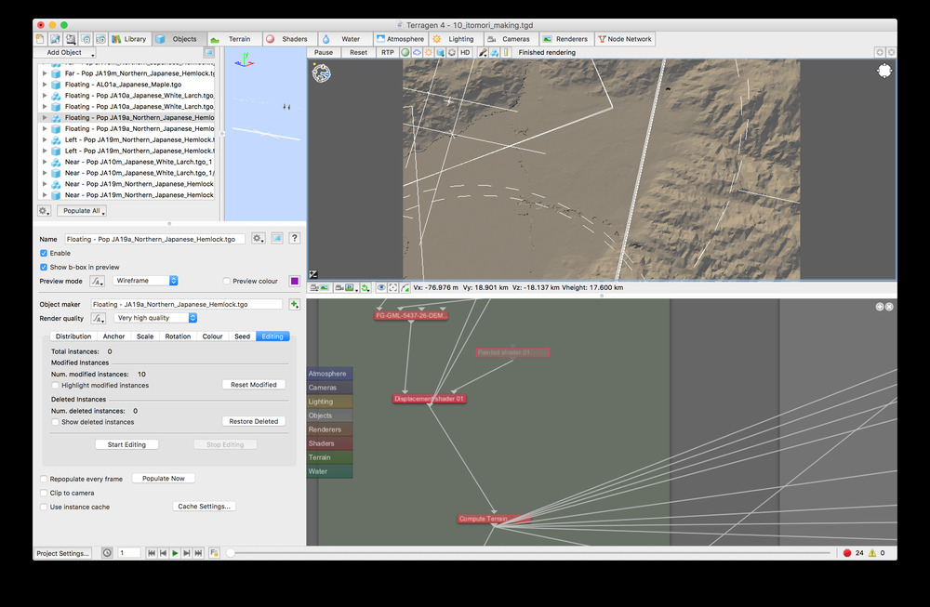The image size is (930, 607).
Task: Click the green refresh icon below the preview
Action: 365,287
